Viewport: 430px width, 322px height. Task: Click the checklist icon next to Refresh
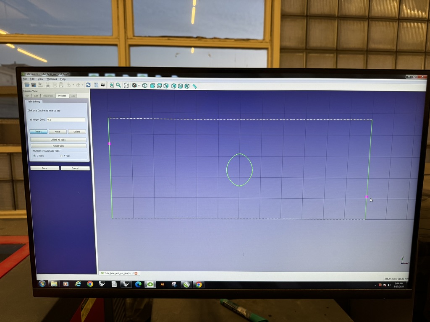[96, 85]
